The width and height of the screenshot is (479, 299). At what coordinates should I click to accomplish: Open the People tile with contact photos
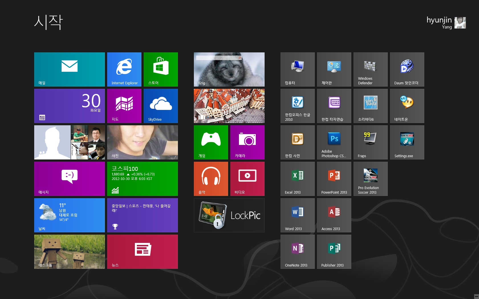pyautogui.click(x=70, y=142)
